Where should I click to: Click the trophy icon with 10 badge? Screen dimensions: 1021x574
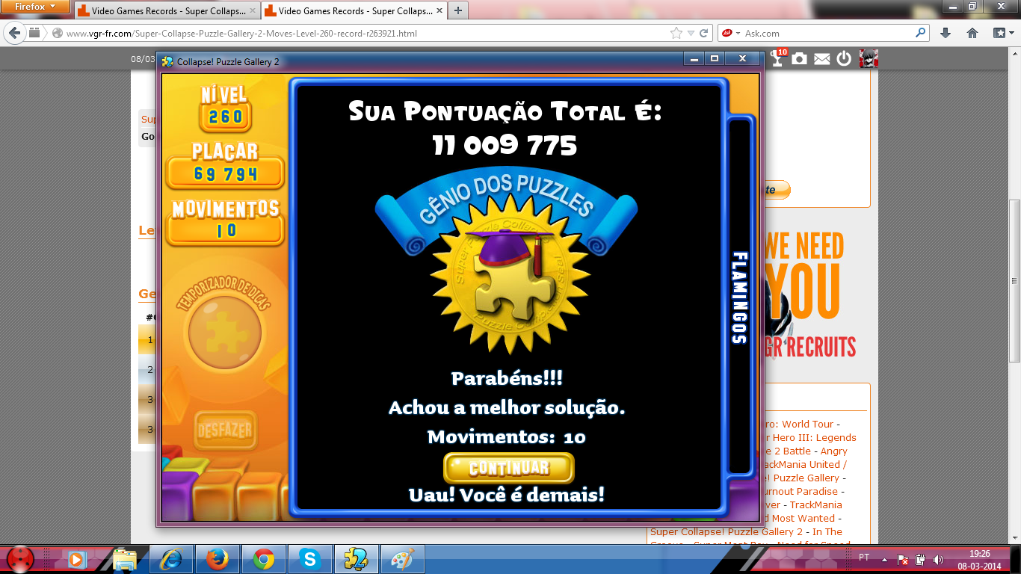778,58
